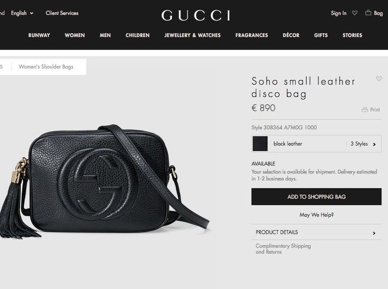Go to Women's Shoulder Bags breadcrumb

46,67
